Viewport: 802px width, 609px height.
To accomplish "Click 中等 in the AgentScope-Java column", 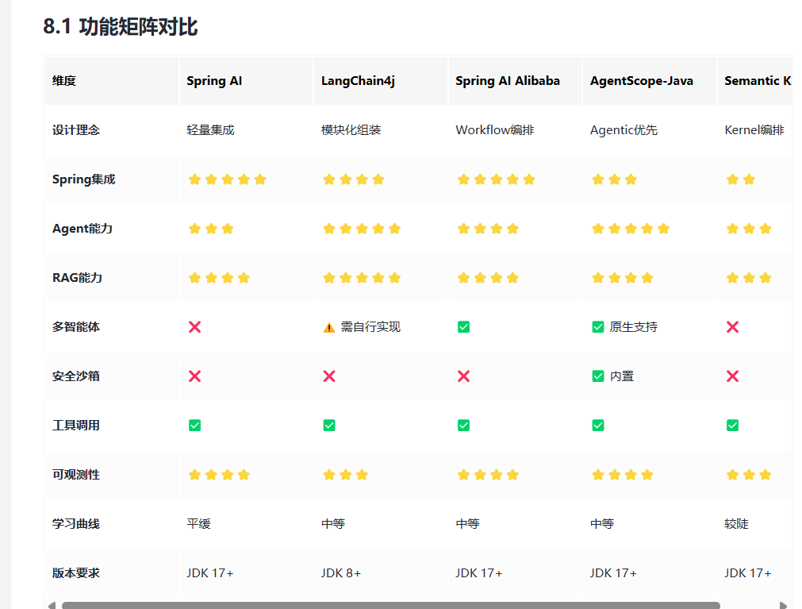I will click(x=602, y=523).
